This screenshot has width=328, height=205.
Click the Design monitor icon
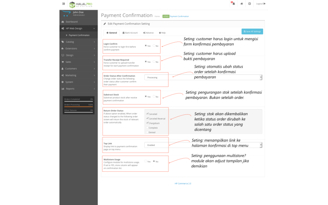click(63, 55)
